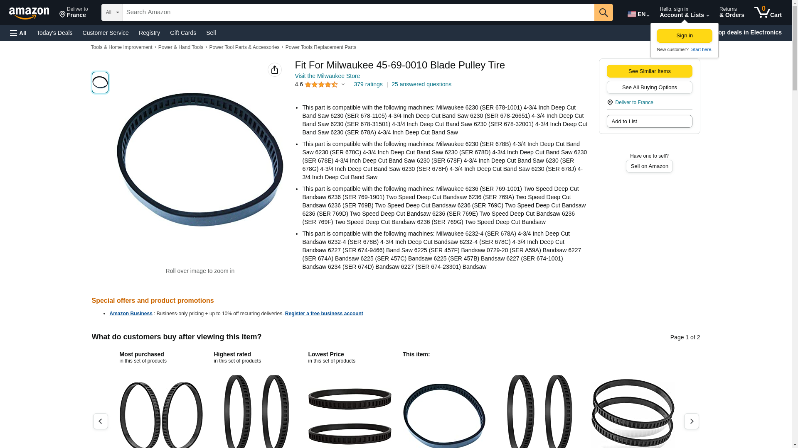This screenshot has height=448, width=798.
Task: Visit the Milwaukee Store link
Action: coord(328,76)
